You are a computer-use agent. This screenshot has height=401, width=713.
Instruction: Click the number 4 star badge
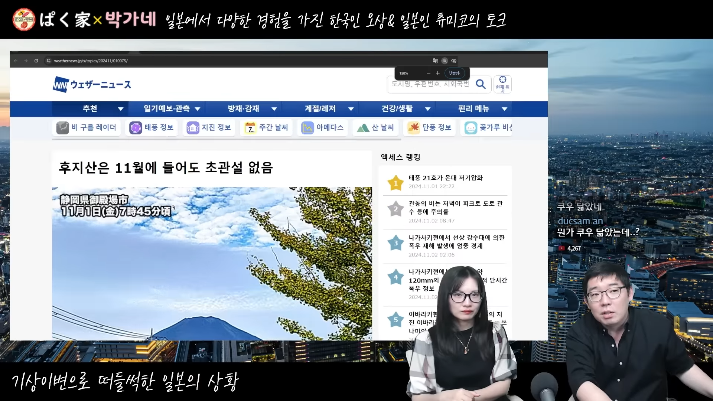coord(396,277)
